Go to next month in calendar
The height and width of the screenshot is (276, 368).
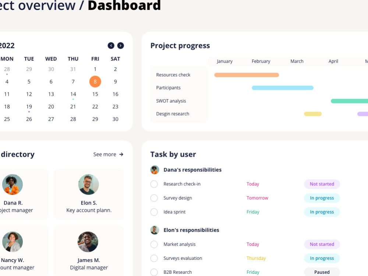pos(121,46)
